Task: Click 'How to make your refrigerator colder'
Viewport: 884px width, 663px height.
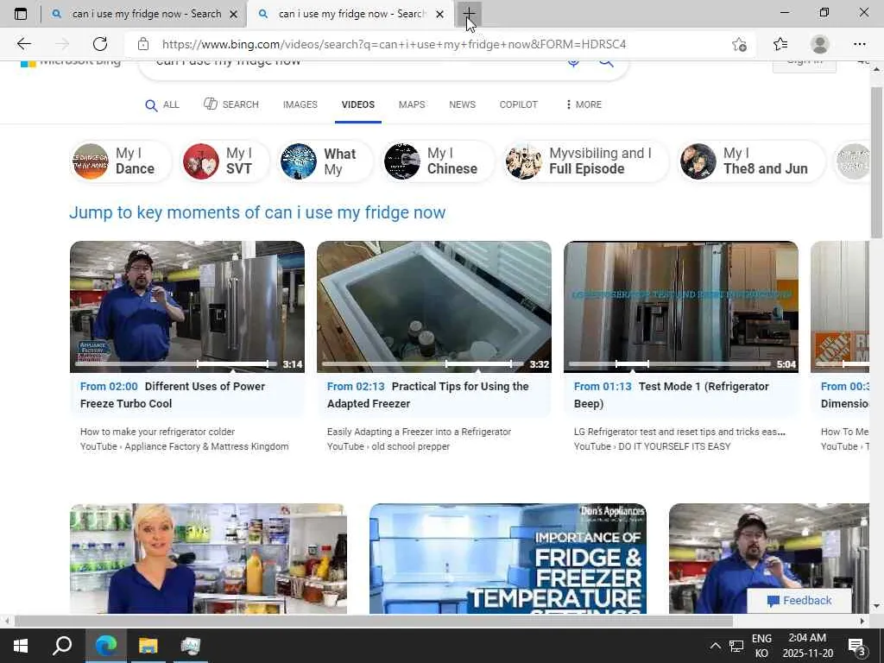Action: tap(157, 432)
